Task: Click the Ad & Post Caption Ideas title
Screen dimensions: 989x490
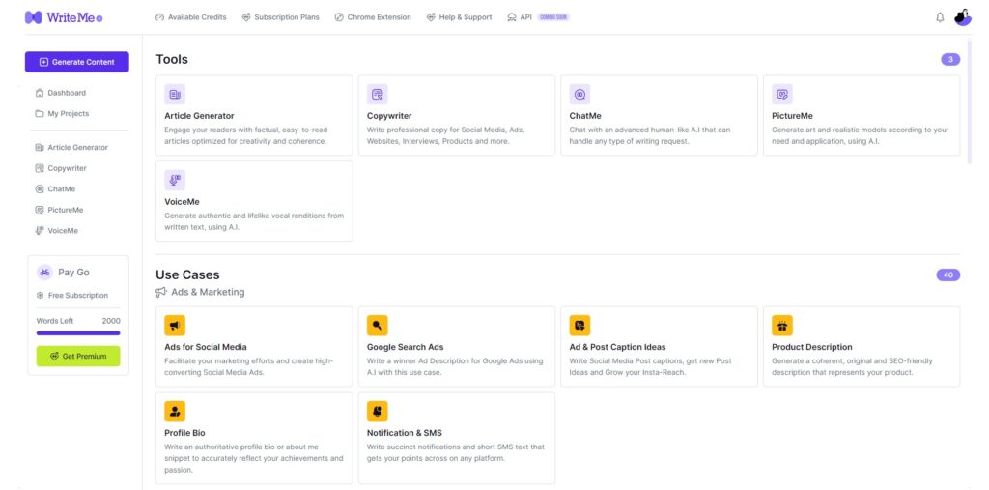Action: [x=617, y=347]
